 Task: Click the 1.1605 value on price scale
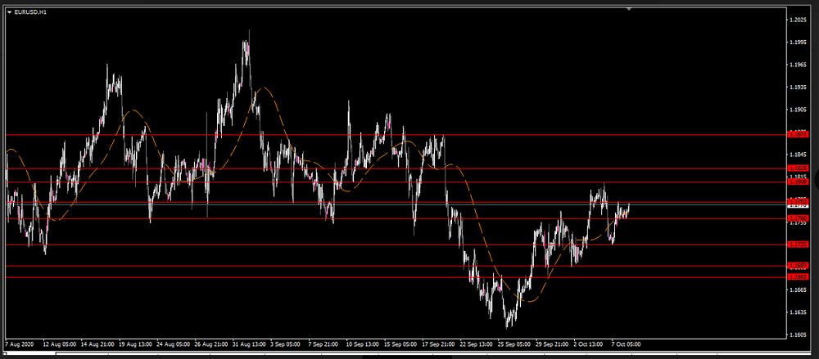(798, 334)
